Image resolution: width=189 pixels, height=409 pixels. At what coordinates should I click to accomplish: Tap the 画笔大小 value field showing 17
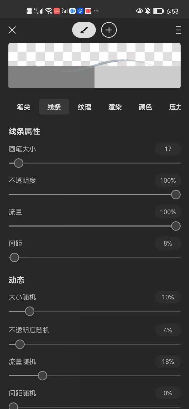pyautogui.click(x=168, y=149)
